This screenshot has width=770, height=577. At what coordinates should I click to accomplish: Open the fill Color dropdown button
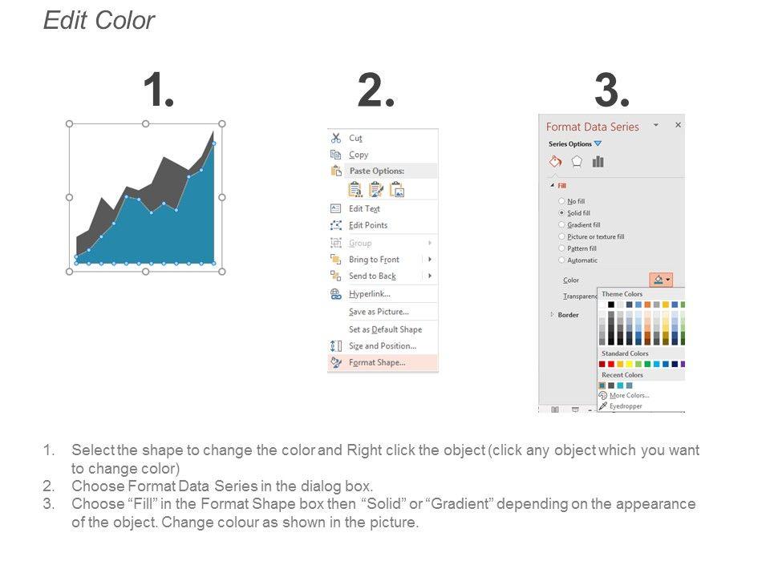click(x=662, y=280)
